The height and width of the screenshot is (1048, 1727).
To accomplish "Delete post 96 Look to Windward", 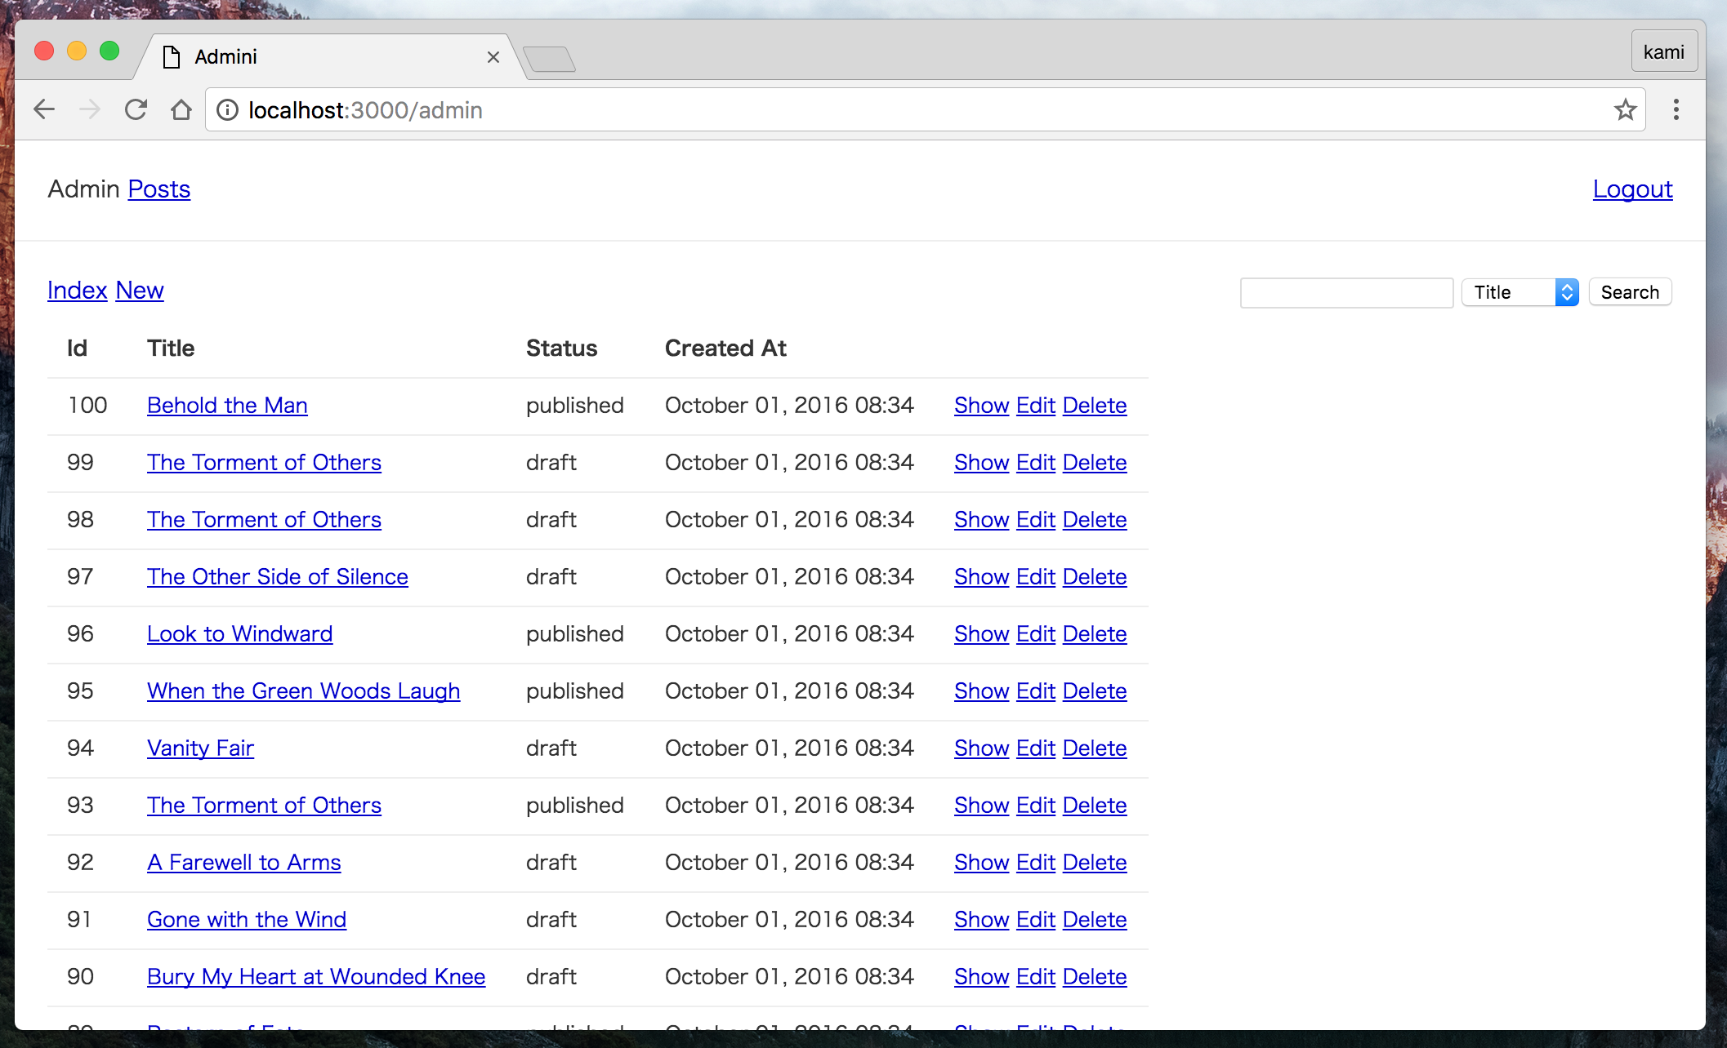I will 1094,634.
